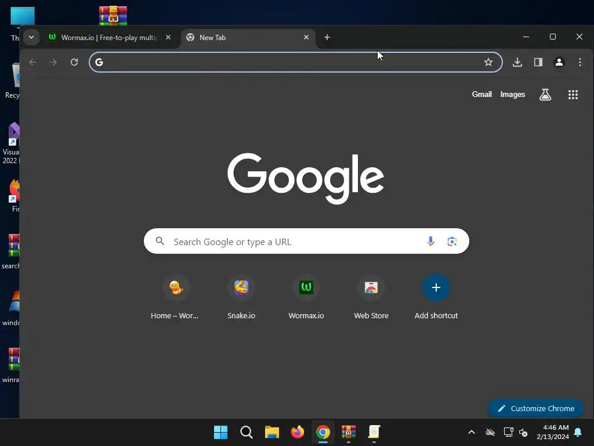Image resolution: width=594 pixels, height=446 pixels.
Task: Open Search Labs flask icon
Action: pos(545,95)
